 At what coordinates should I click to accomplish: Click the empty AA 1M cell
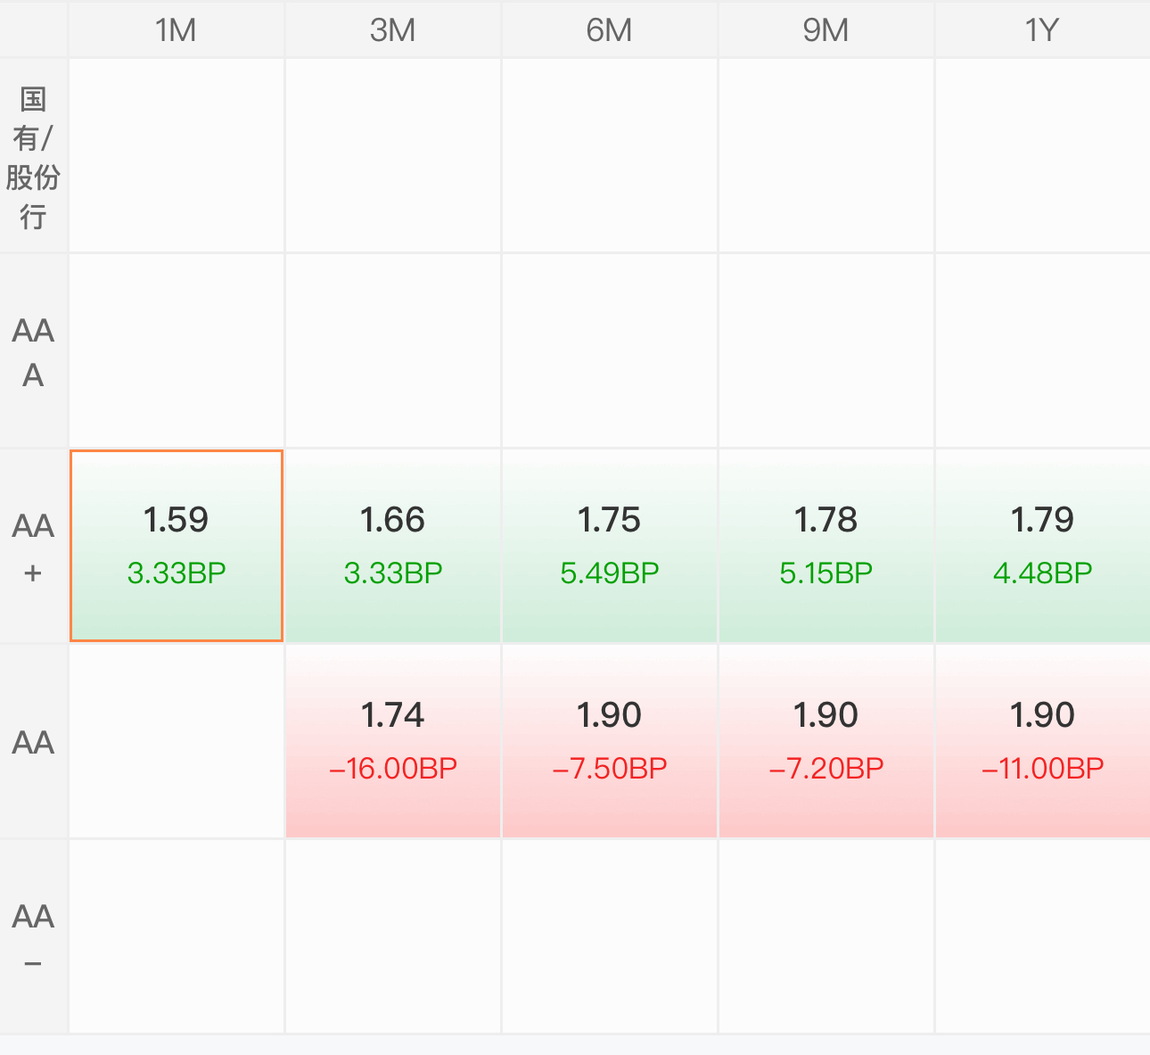(177, 741)
